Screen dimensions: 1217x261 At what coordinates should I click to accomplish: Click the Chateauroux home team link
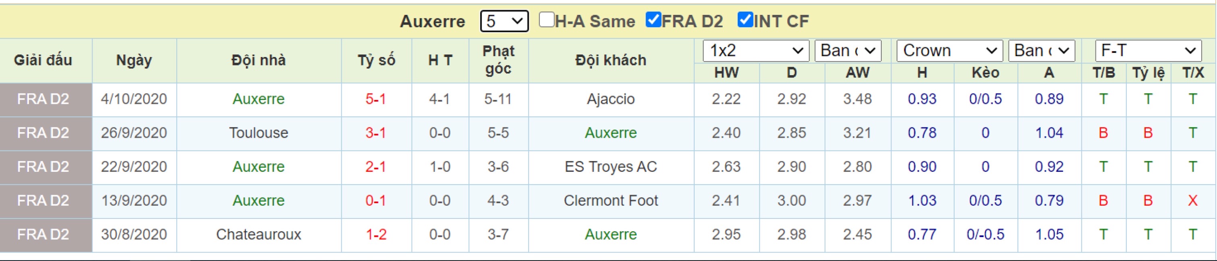point(258,234)
